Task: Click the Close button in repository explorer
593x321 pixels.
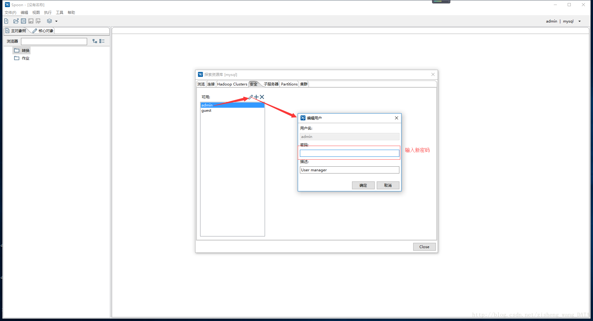Action: [424, 247]
